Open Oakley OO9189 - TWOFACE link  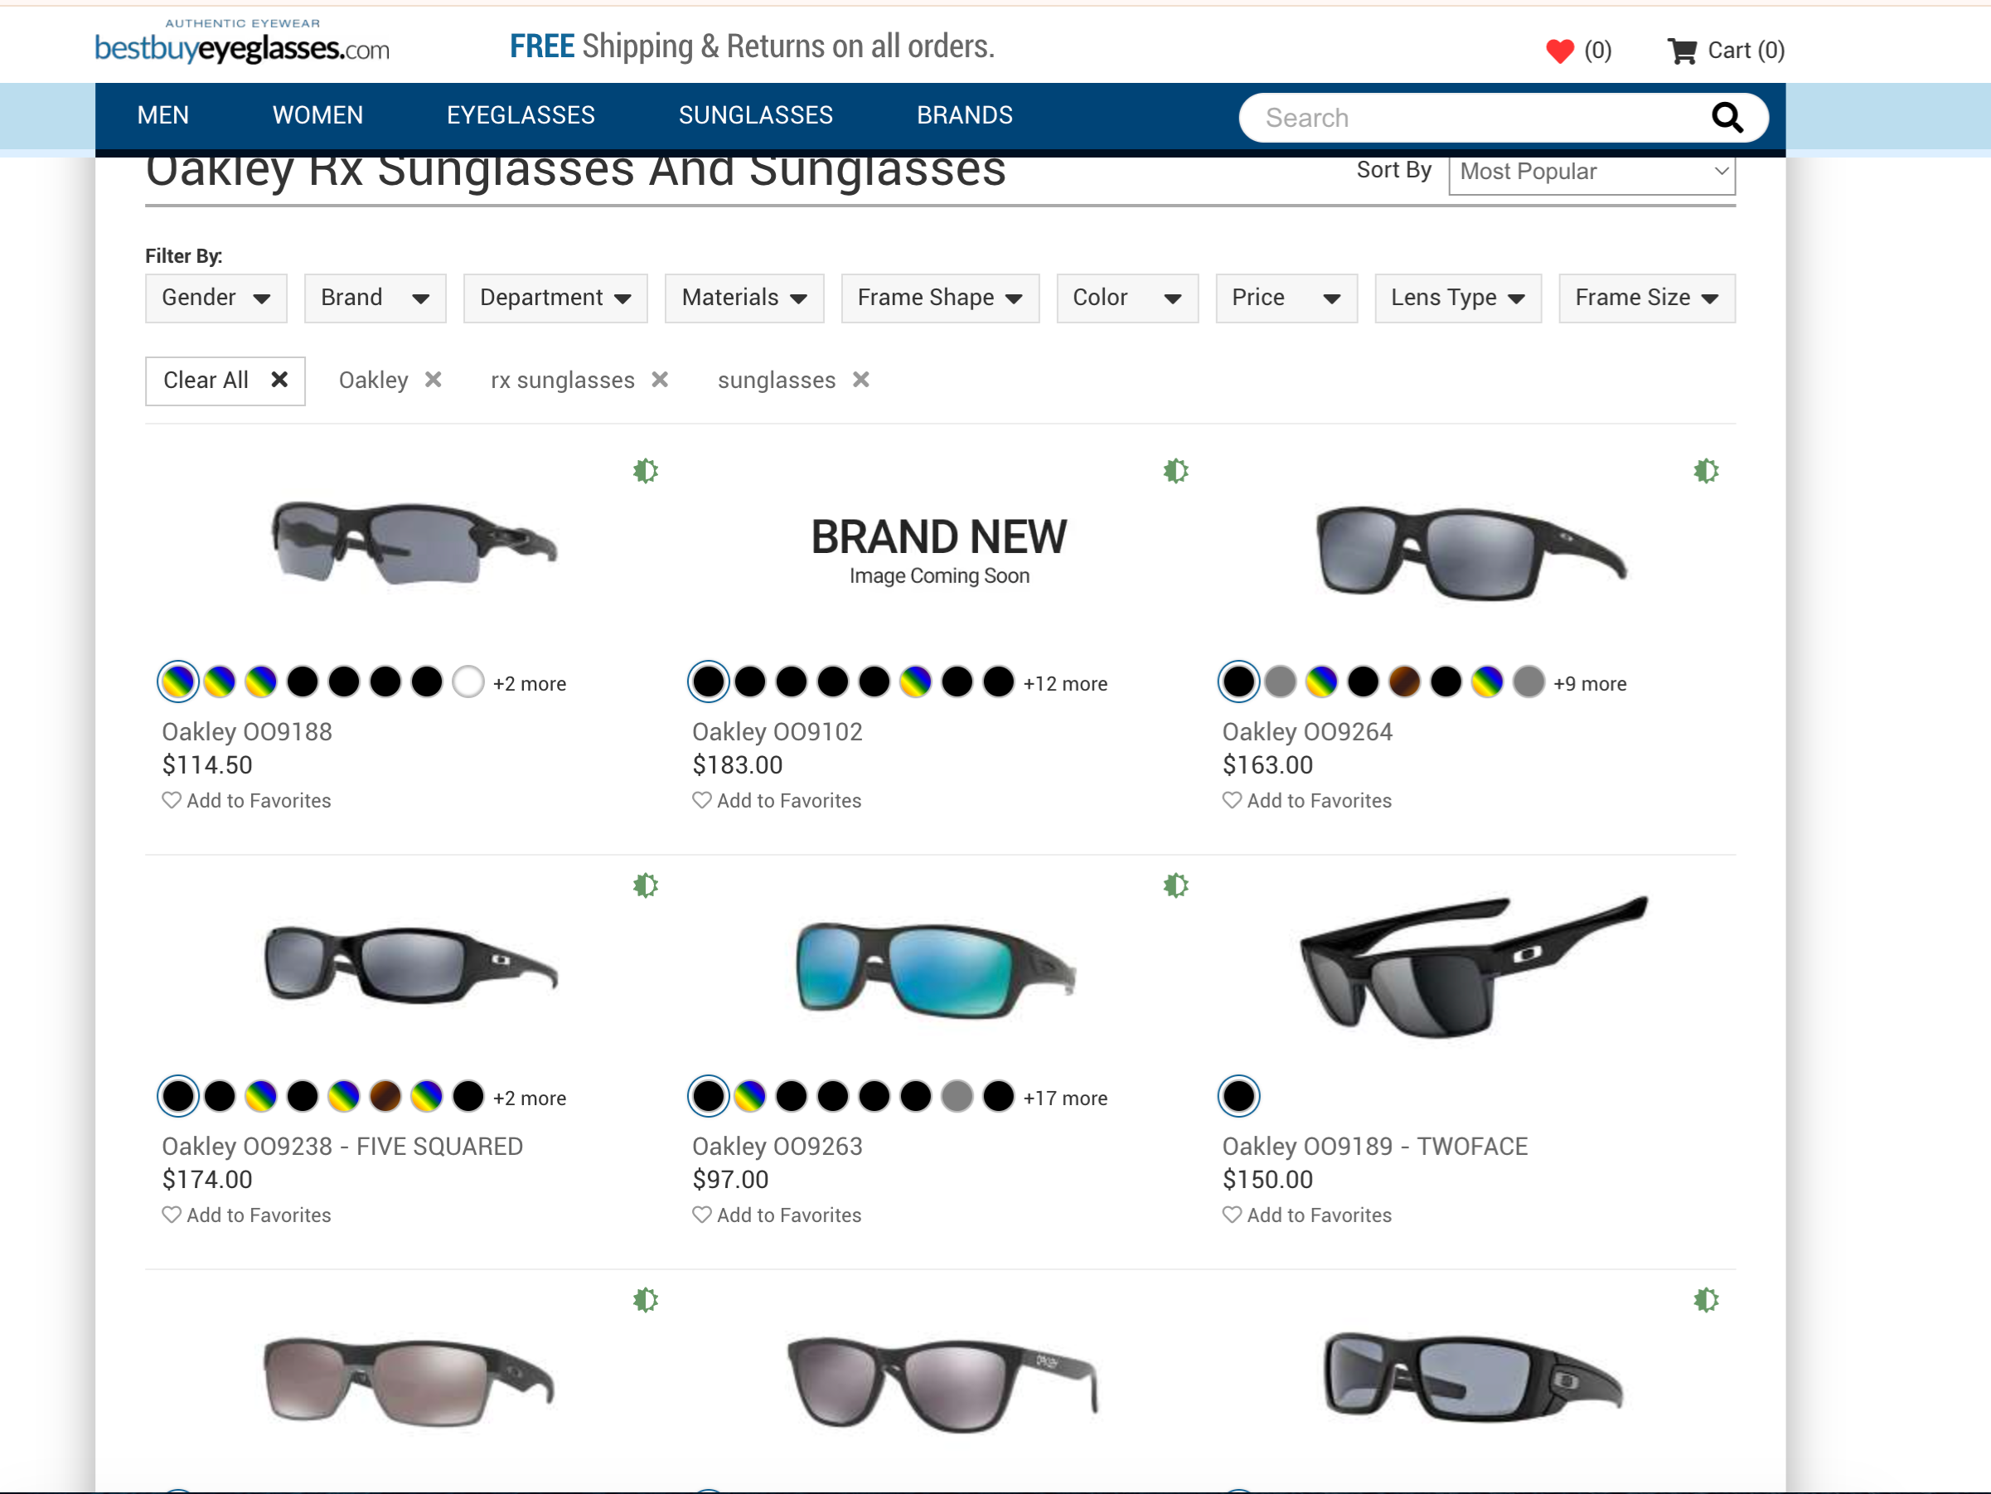click(1374, 1147)
